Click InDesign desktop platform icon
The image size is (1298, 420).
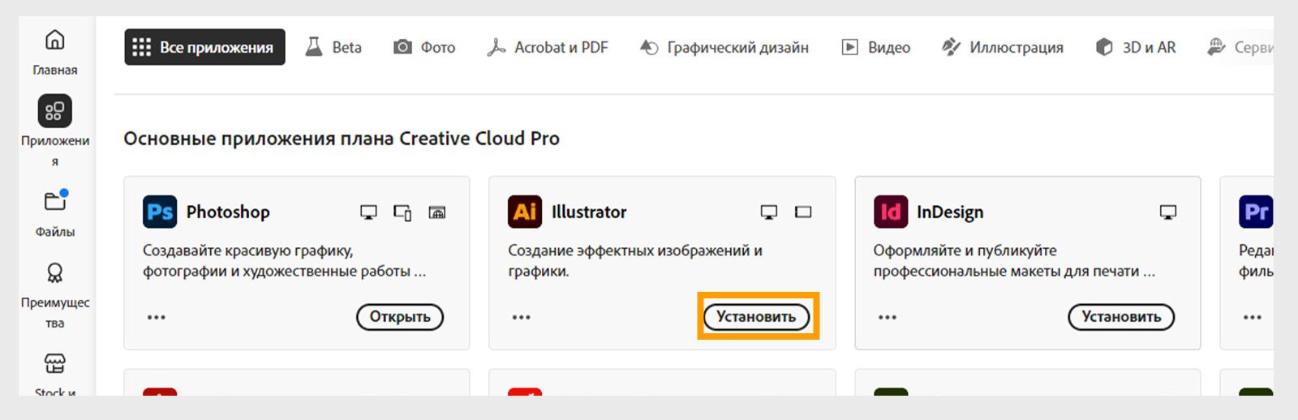tap(1168, 212)
